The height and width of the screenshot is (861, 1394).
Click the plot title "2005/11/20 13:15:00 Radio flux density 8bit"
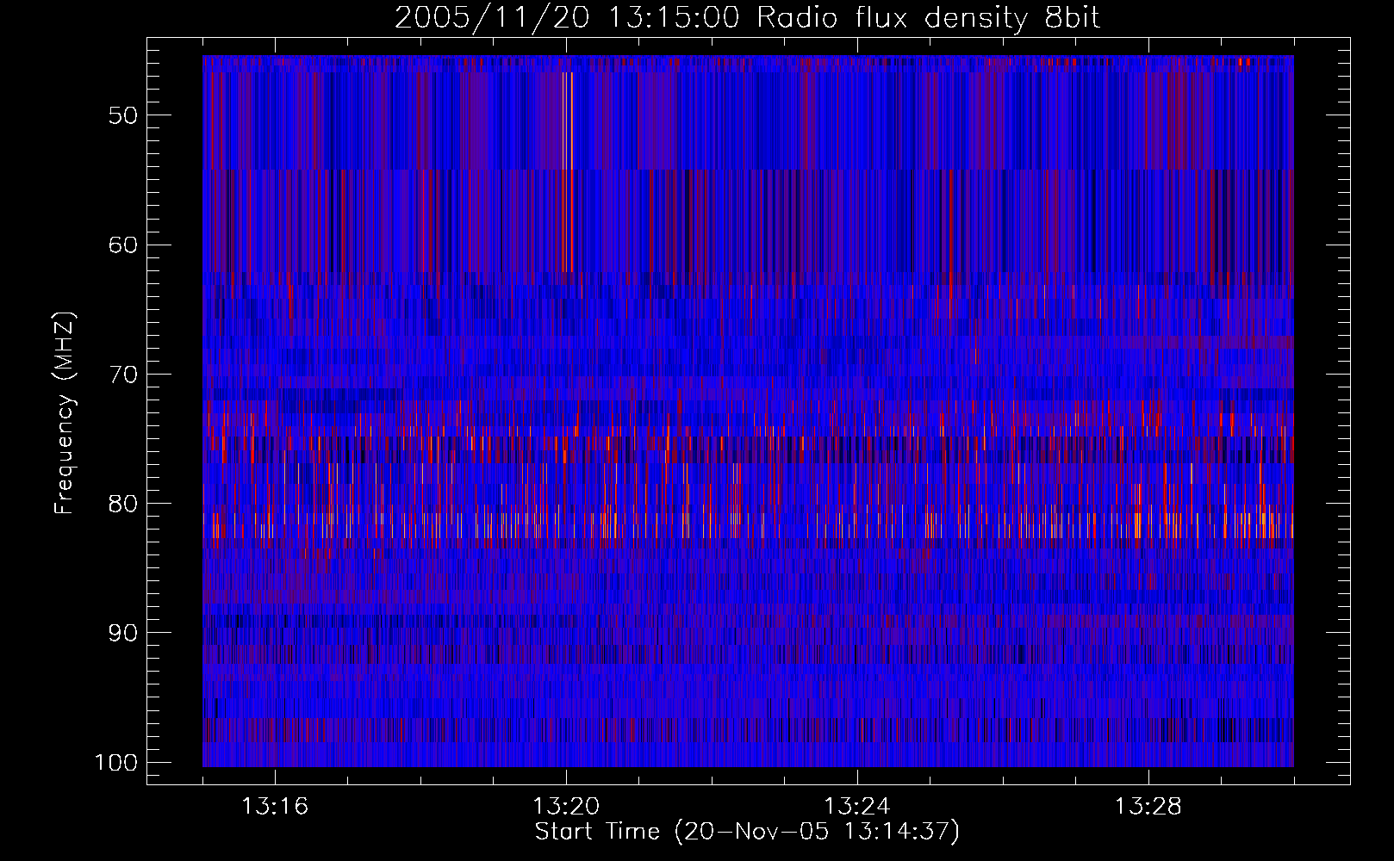pyautogui.click(x=747, y=18)
